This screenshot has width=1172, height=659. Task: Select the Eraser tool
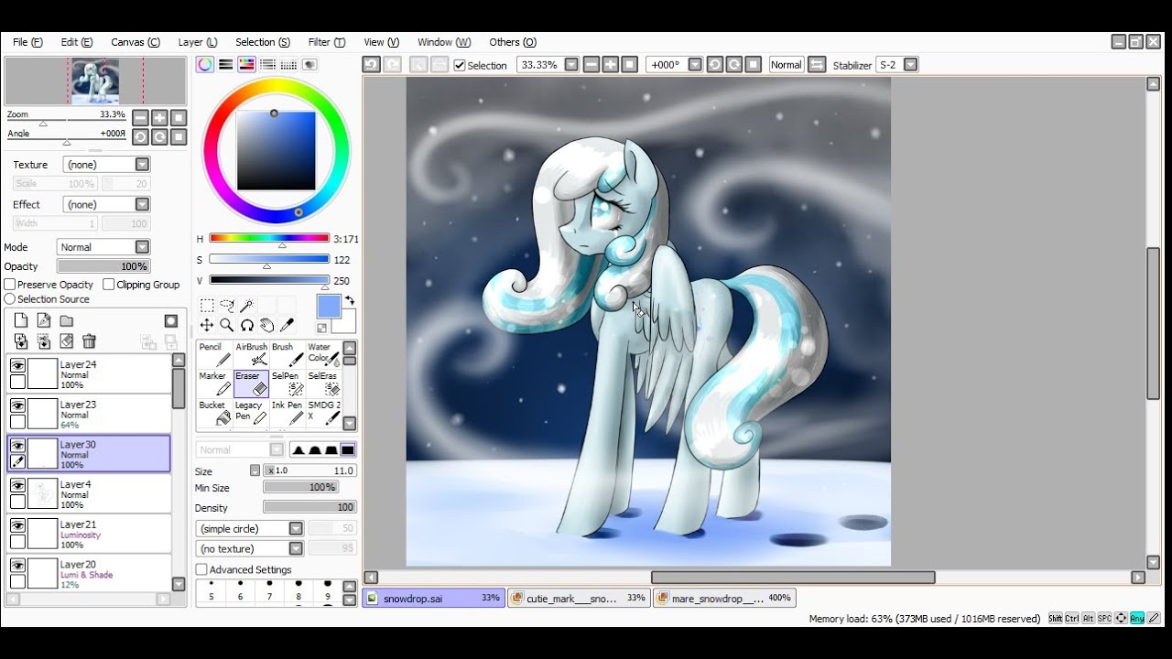coord(251,384)
